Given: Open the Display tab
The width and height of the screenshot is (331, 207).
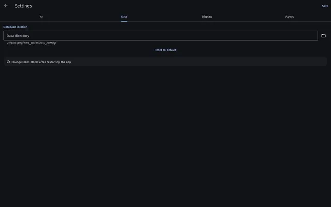Looking at the screenshot, I should pos(207,17).
